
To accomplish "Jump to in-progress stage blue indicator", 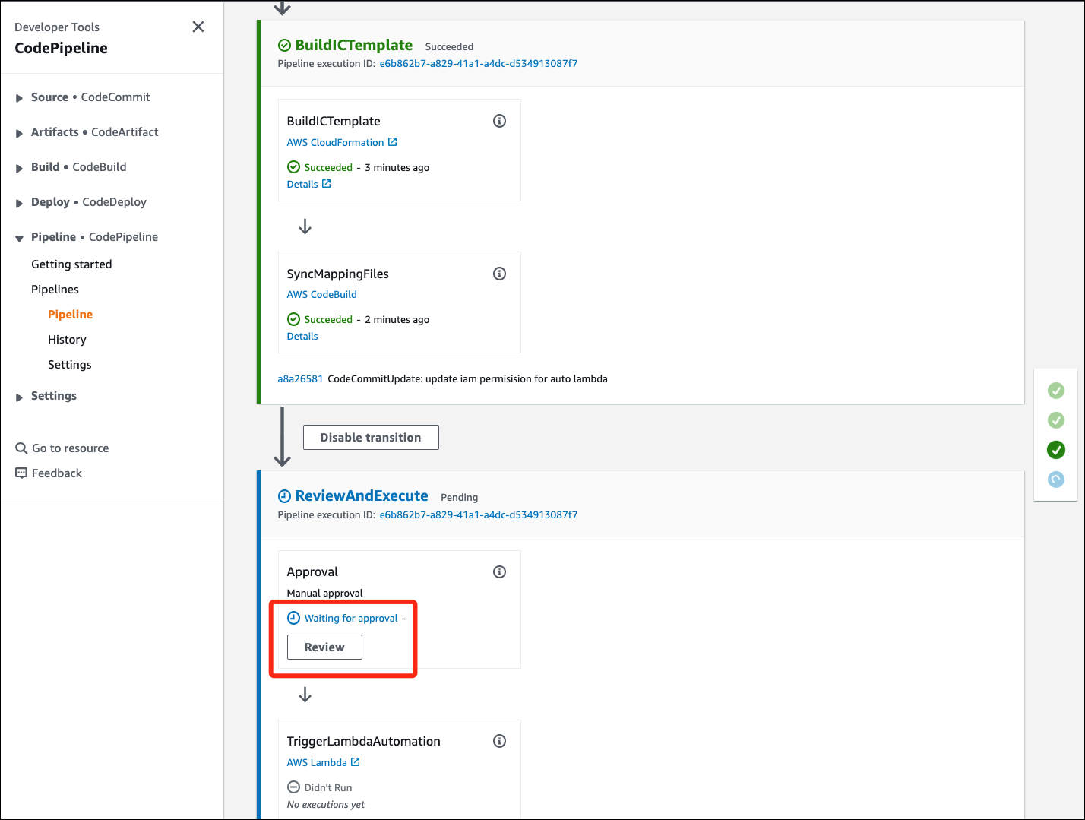I will click(x=1056, y=480).
